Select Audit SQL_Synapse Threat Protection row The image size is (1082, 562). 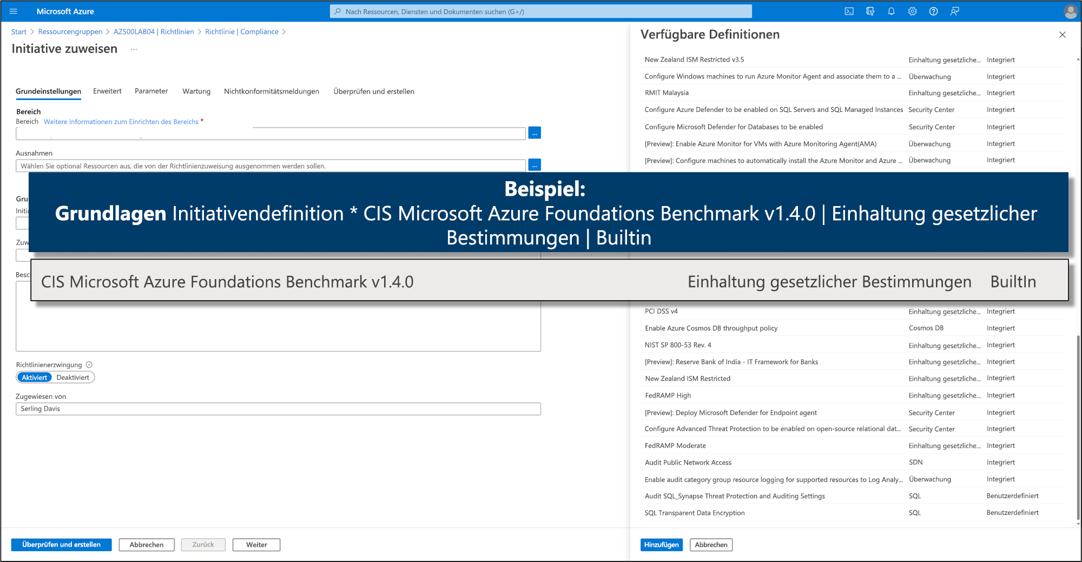coord(854,496)
